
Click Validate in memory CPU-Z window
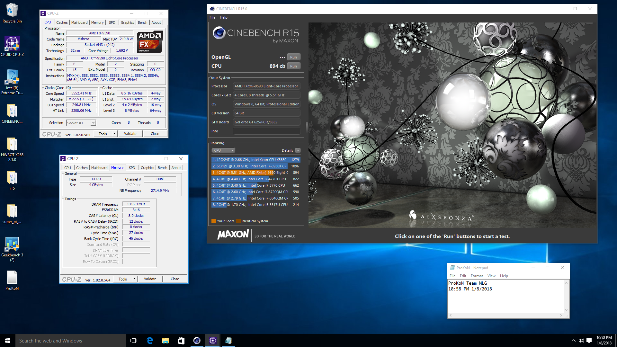click(150, 279)
